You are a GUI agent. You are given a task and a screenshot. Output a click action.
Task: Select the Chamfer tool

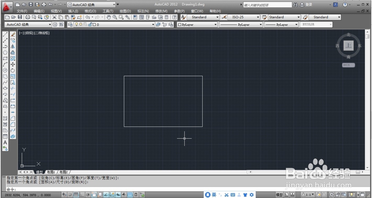click(x=13, y=118)
